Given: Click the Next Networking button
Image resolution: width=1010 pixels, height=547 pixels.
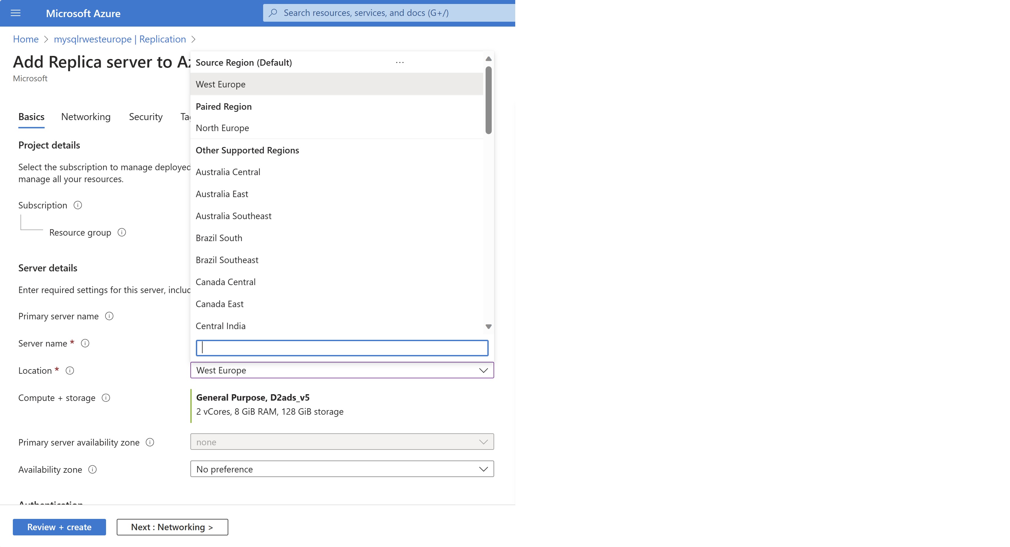Looking at the screenshot, I should [x=172, y=527].
